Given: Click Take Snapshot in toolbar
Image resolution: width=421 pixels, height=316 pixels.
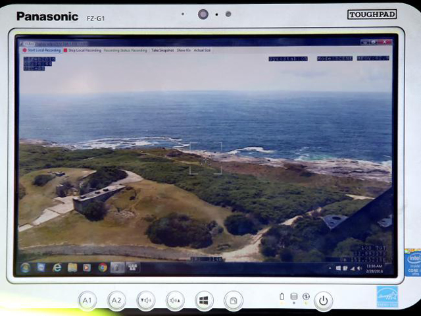Looking at the screenshot, I should click(x=162, y=50).
